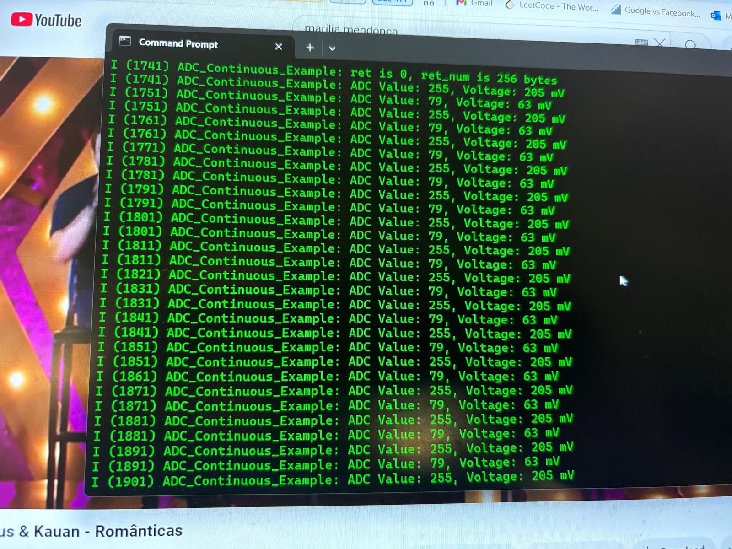Select the Command Prompt tab title
Viewport: 732px width, 549px height.
point(178,43)
